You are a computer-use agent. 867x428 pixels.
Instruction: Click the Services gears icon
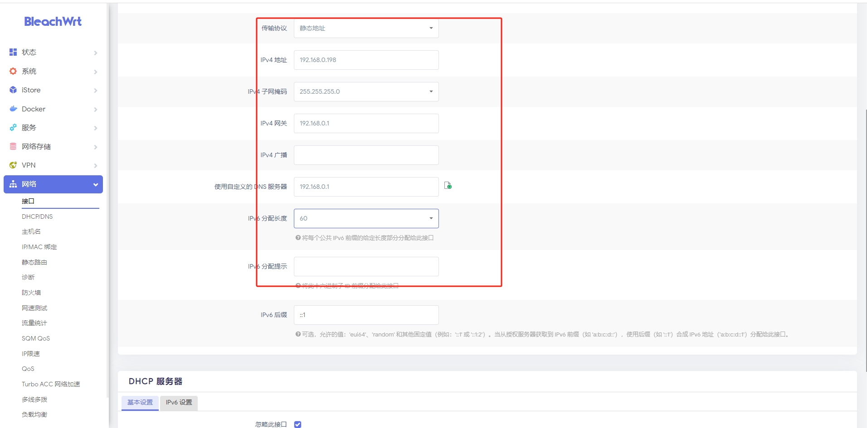coord(13,128)
